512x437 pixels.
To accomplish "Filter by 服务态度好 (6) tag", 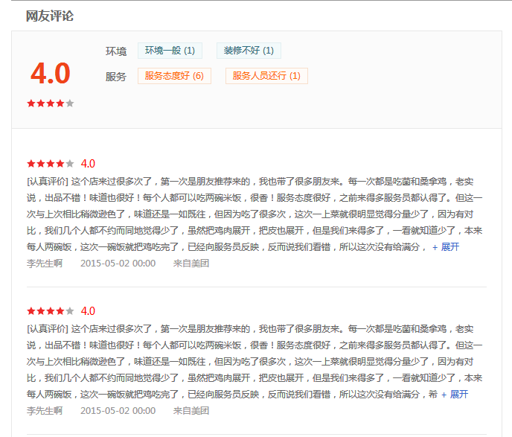I will click(174, 76).
